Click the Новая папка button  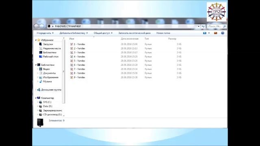163,33
